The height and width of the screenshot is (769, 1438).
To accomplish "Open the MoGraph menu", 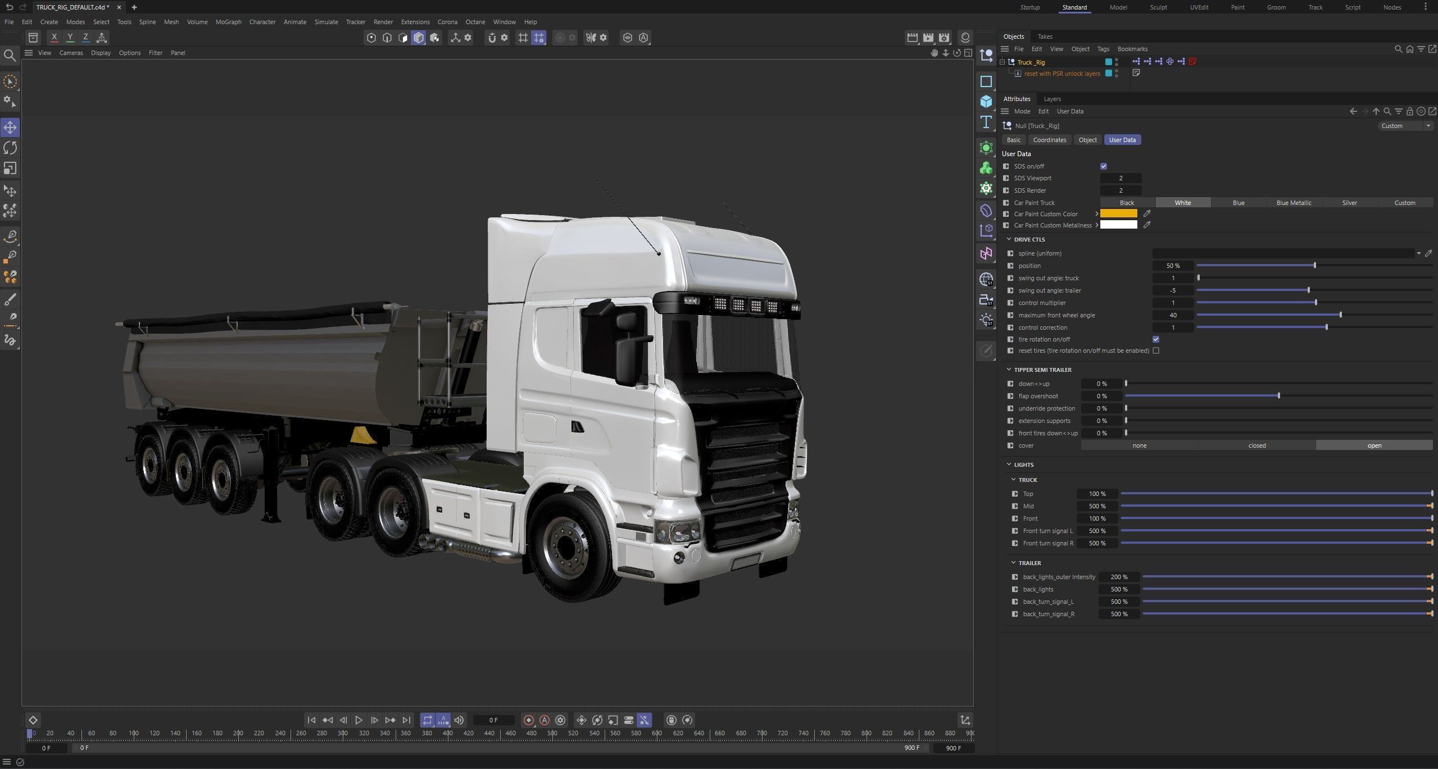I will pos(228,22).
